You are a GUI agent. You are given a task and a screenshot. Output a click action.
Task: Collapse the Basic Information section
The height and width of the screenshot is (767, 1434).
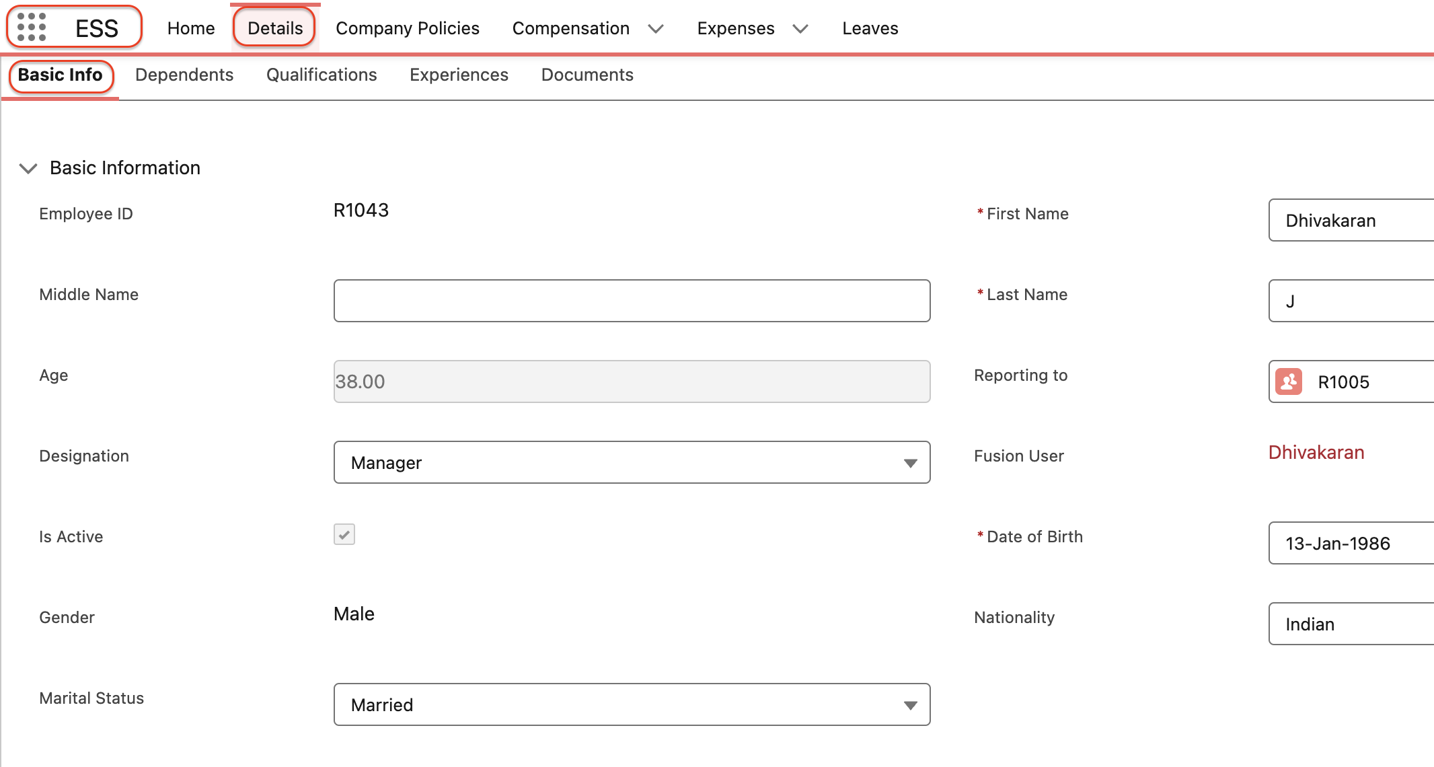pyautogui.click(x=28, y=168)
